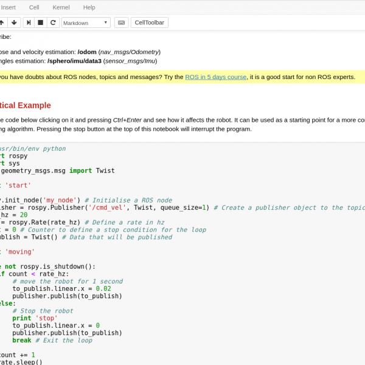365x365 pixels.
Task: Click the break keyword in code
Action: [22, 340]
